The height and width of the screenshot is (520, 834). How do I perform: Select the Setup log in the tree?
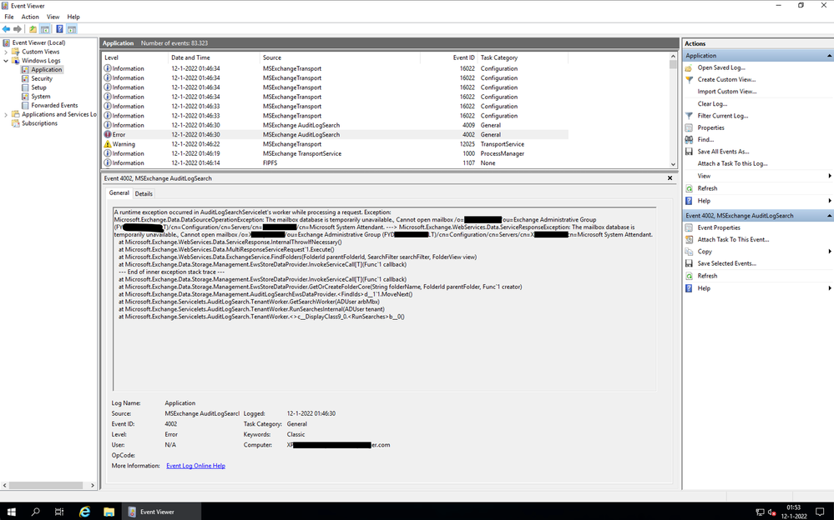pyautogui.click(x=38, y=87)
